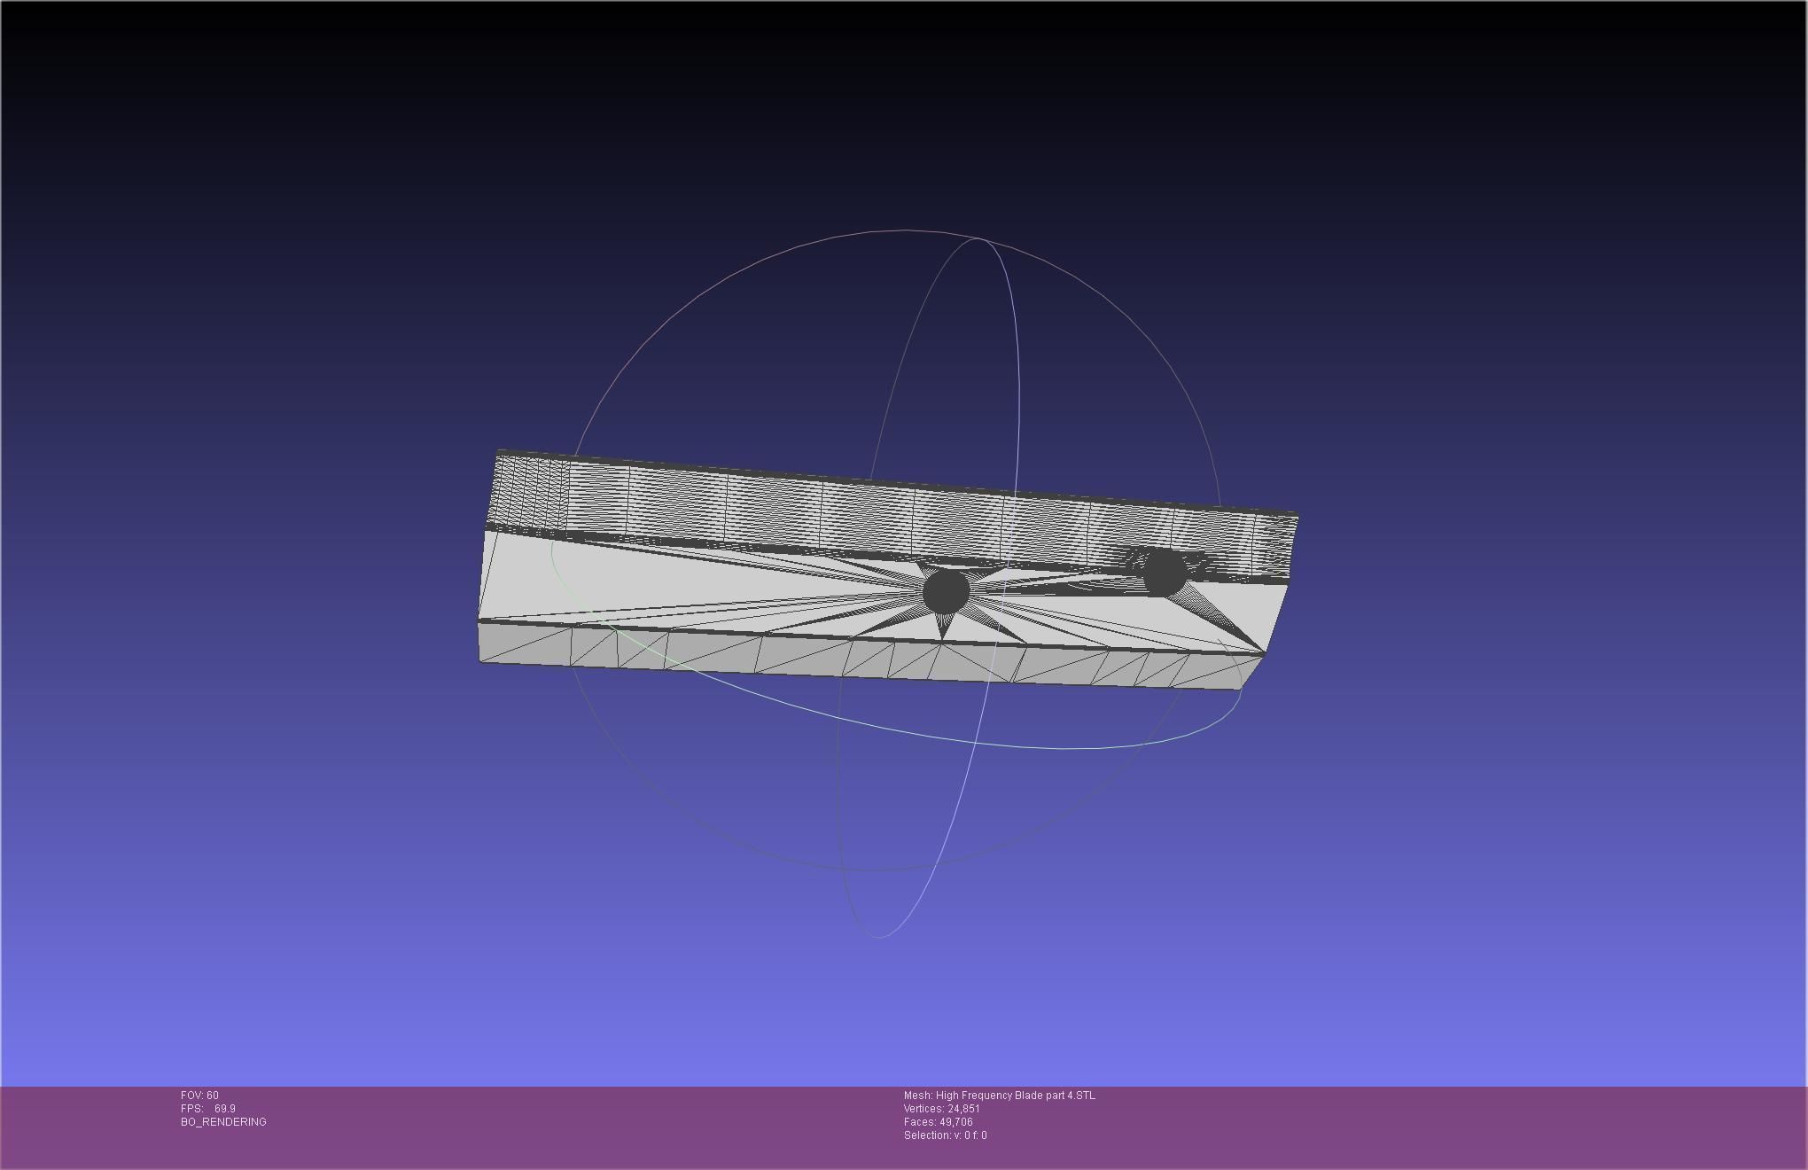Viewport: 1808px width, 1170px height.
Task: Click the Vertices: 24,851 info text
Action: point(941,1109)
